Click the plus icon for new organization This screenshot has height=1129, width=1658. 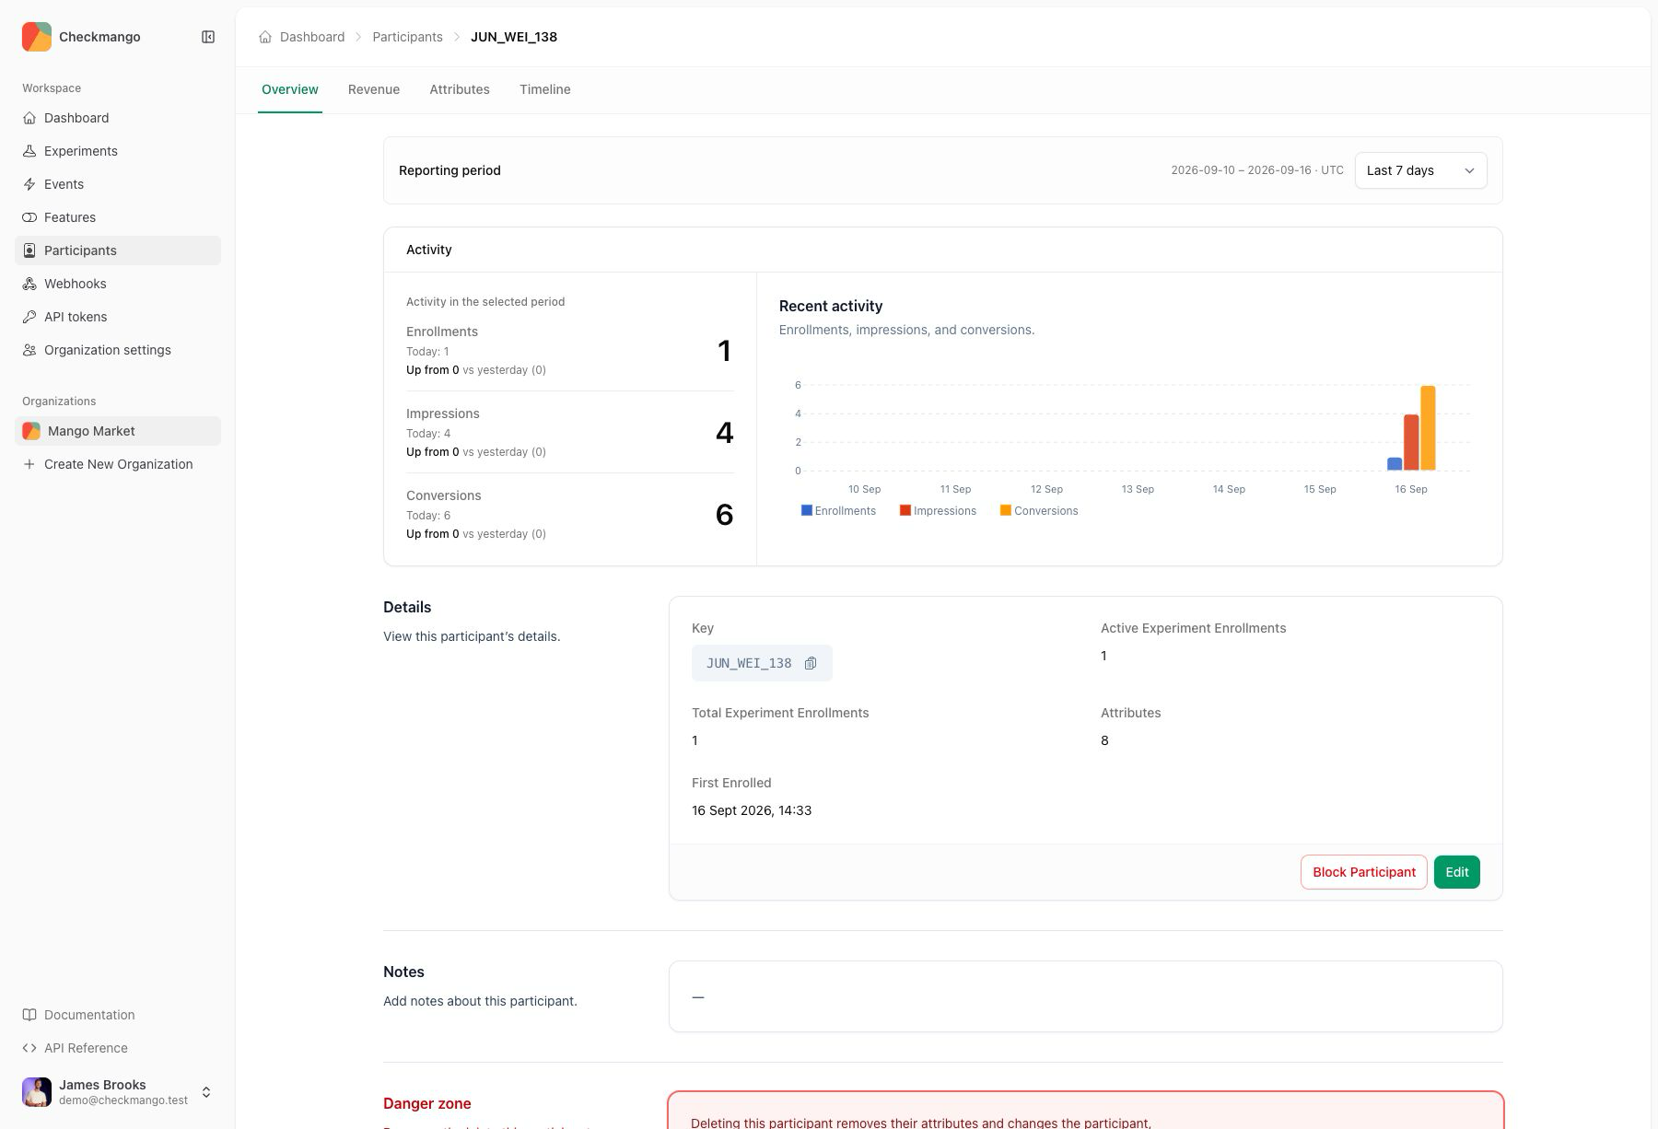[x=29, y=464]
